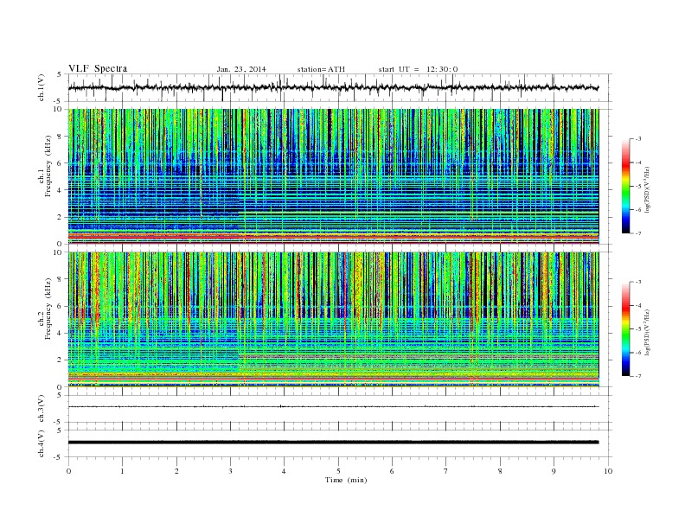Click the ch.2 colorbar 'log(PSD)(V²/Hz)' label

pos(648,332)
